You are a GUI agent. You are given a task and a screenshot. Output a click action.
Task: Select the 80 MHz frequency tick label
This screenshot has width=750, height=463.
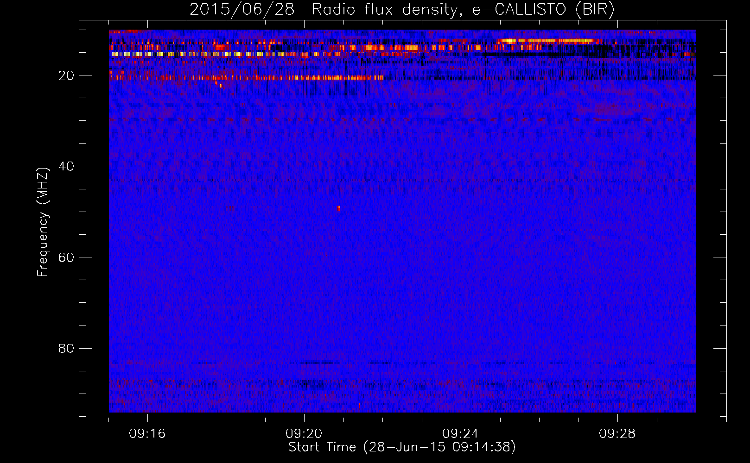(67, 348)
